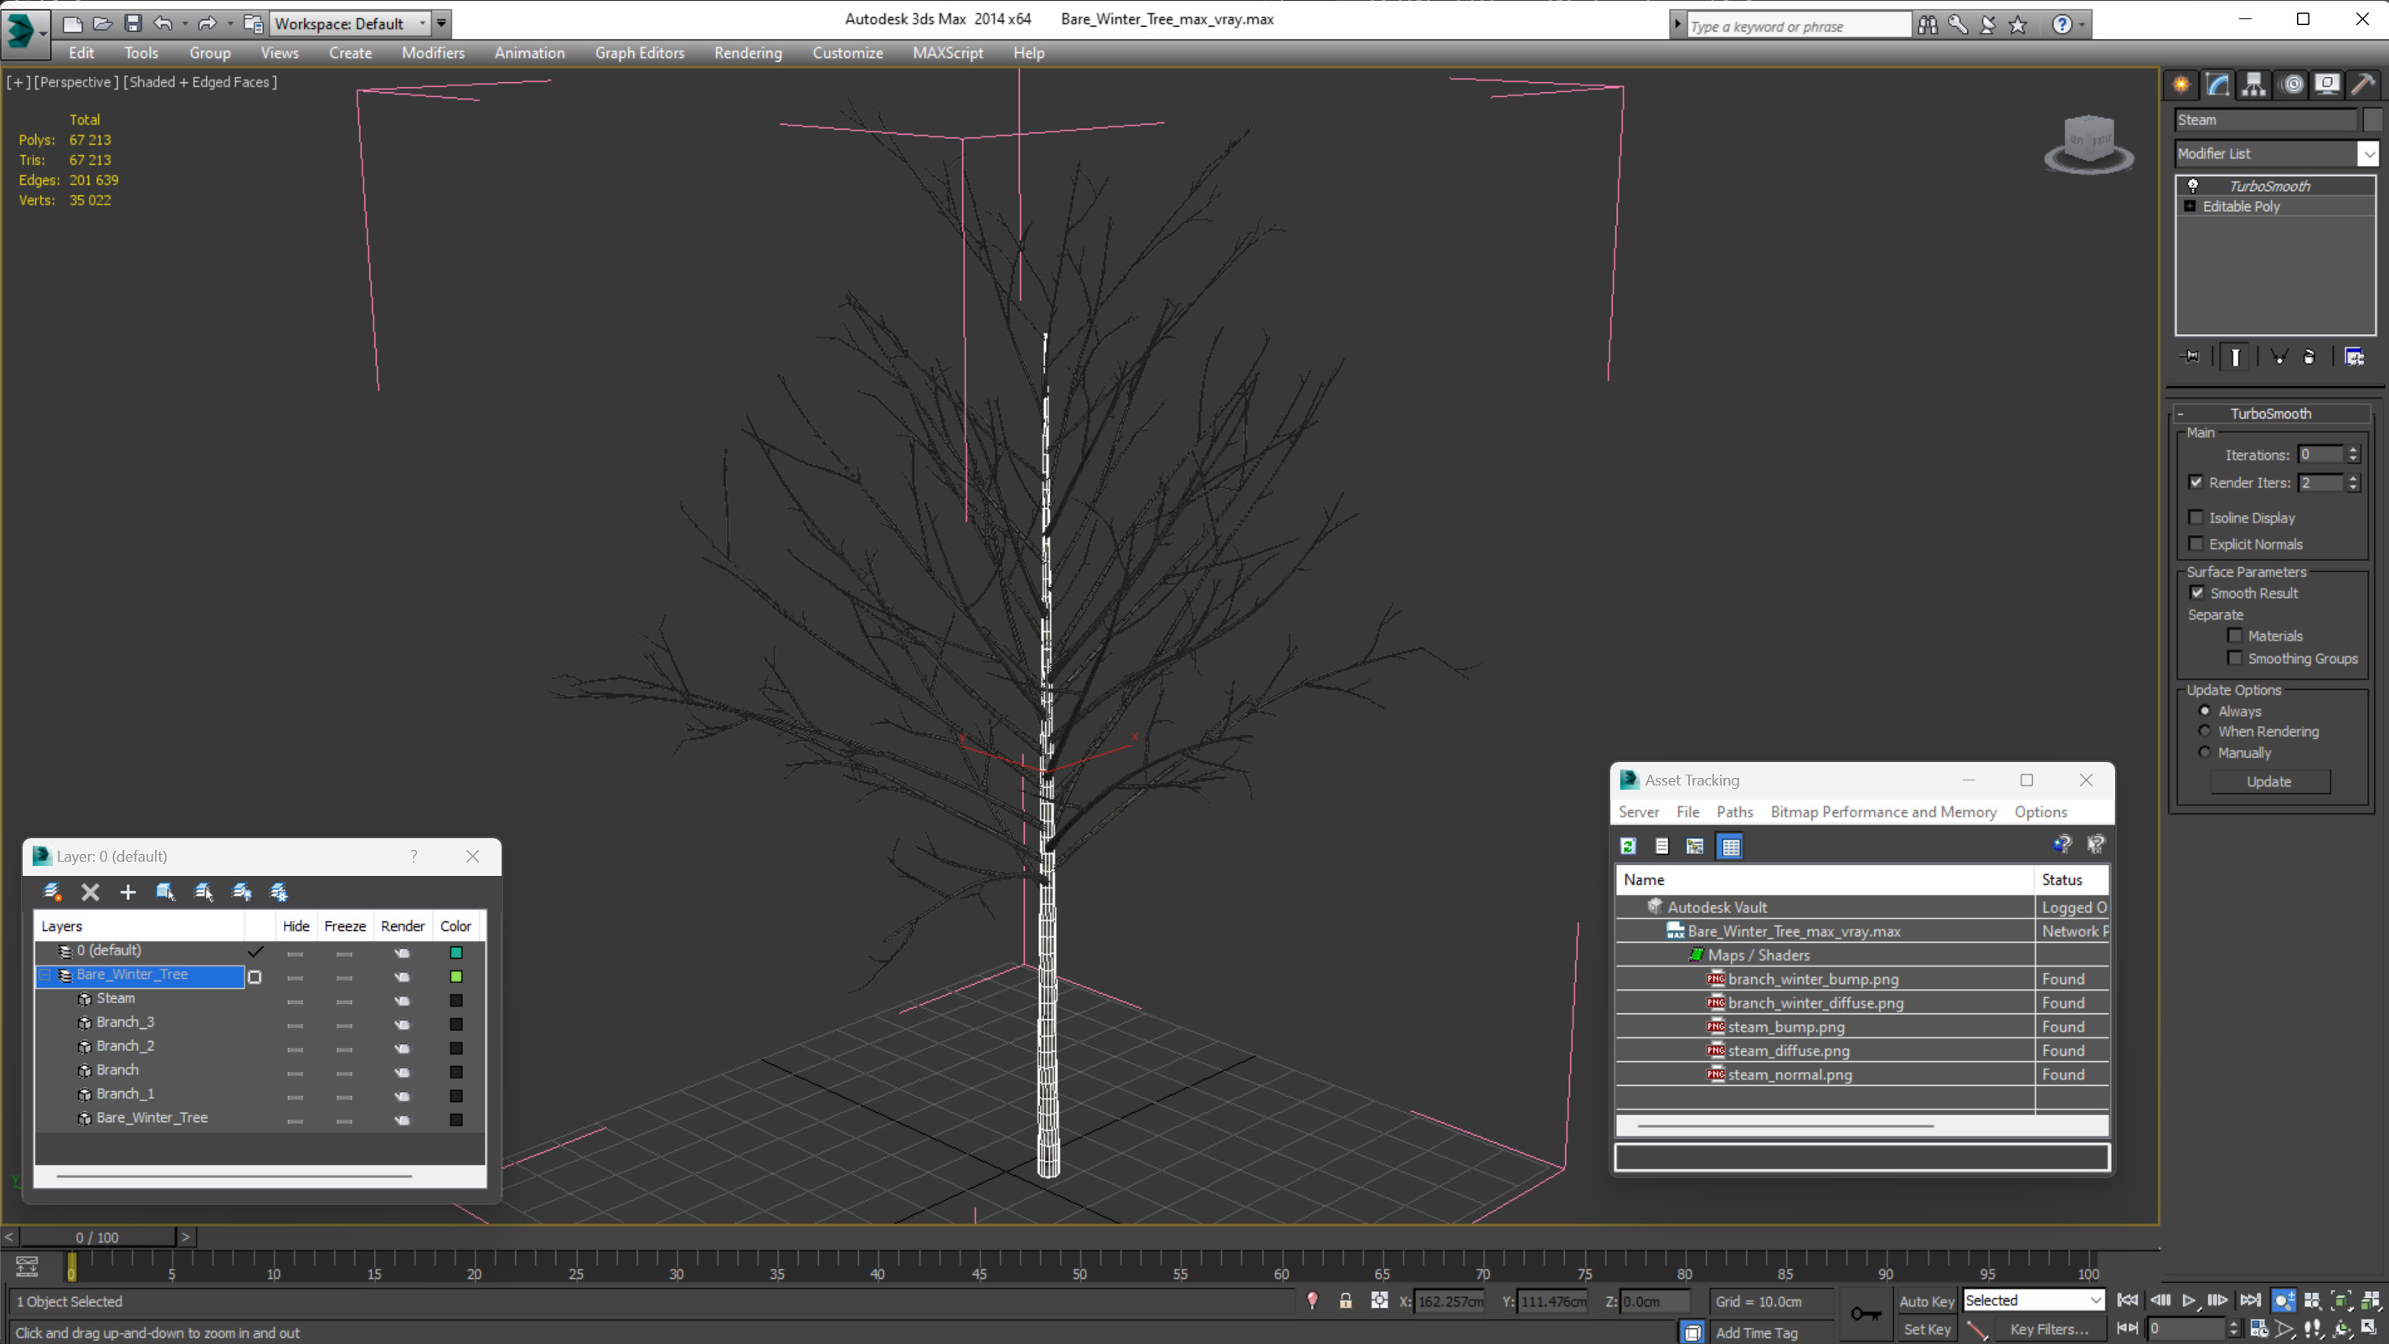Open the MAXScript menu
This screenshot has width=2389, height=1344.
pos(947,53)
